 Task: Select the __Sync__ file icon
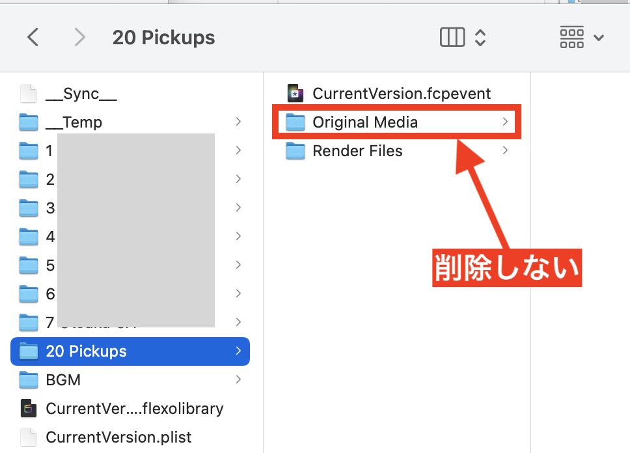pyautogui.click(x=29, y=93)
